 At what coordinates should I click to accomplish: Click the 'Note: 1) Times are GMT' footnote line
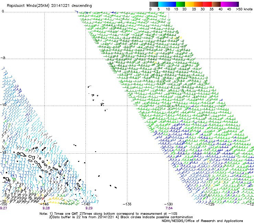(x=108, y=214)
